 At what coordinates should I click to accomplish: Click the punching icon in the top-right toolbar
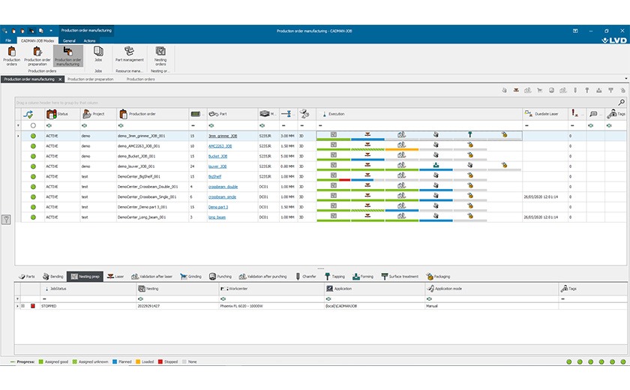point(551,90)
